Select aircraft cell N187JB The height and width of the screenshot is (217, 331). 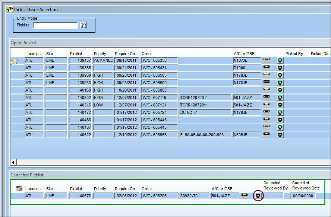[247, 61]
